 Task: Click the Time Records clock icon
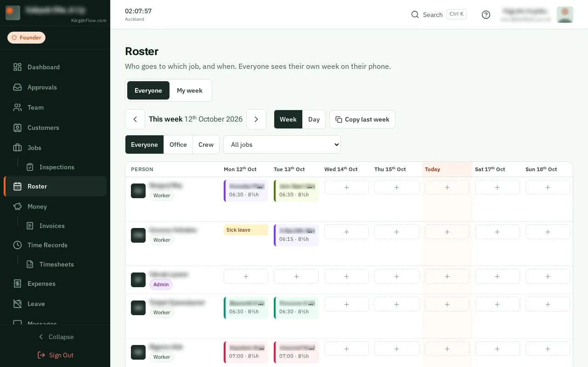click(17, 245)
